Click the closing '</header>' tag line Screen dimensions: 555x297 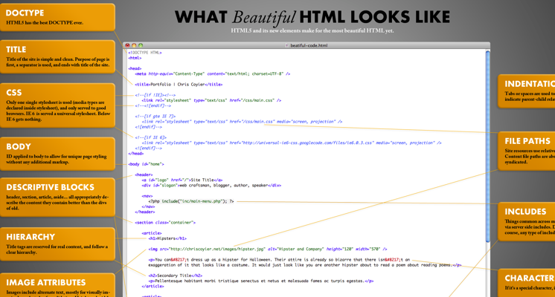(x=145, y=212)
